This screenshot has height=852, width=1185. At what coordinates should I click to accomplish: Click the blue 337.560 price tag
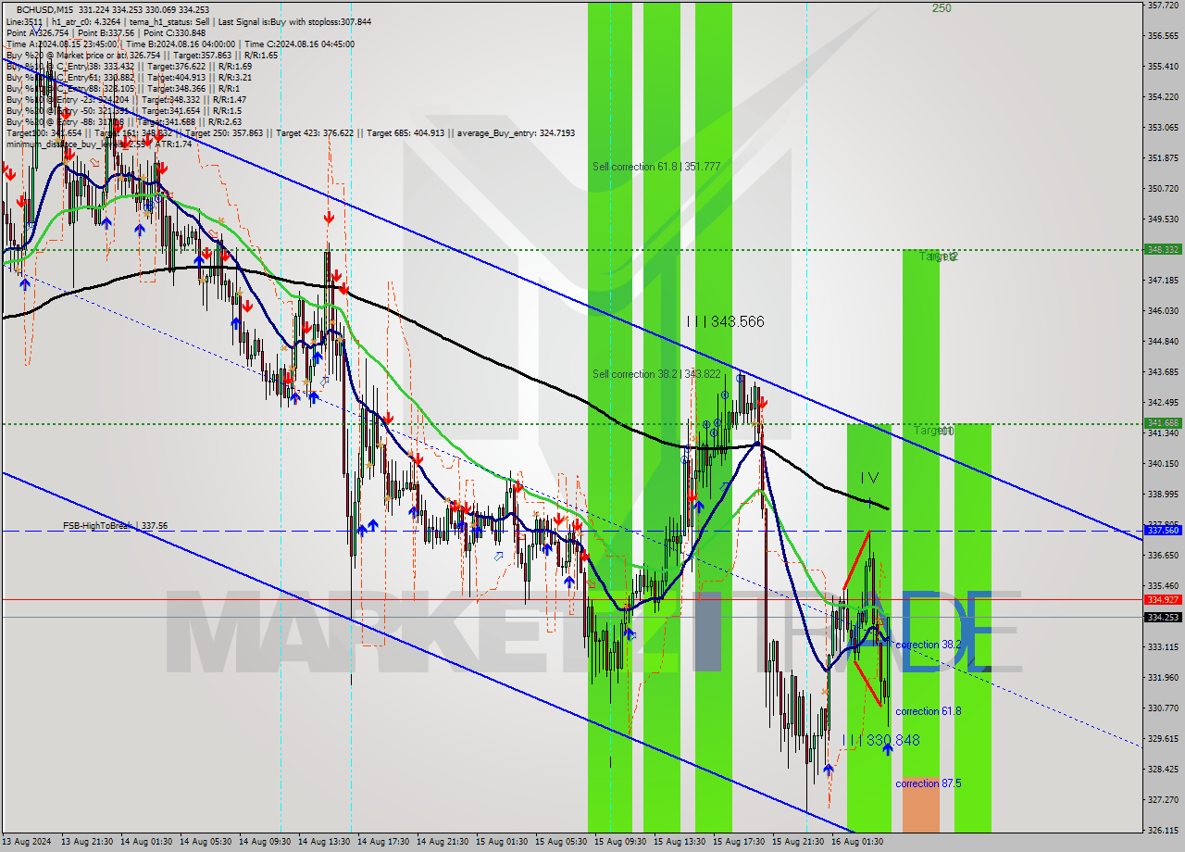coord(1163,531)
